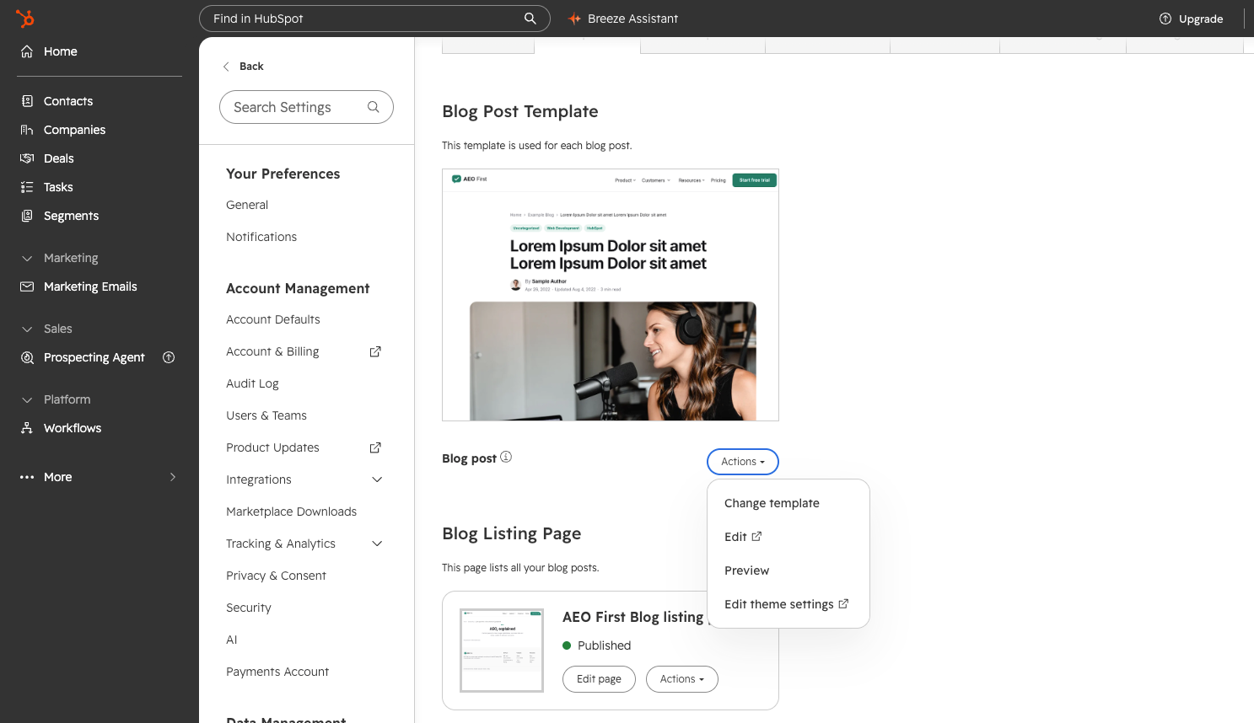The width and height of the screenshot is (1254, 723).
Task: Toggle the Blog post Actions dropdown
Action: [x=743, y=462]
